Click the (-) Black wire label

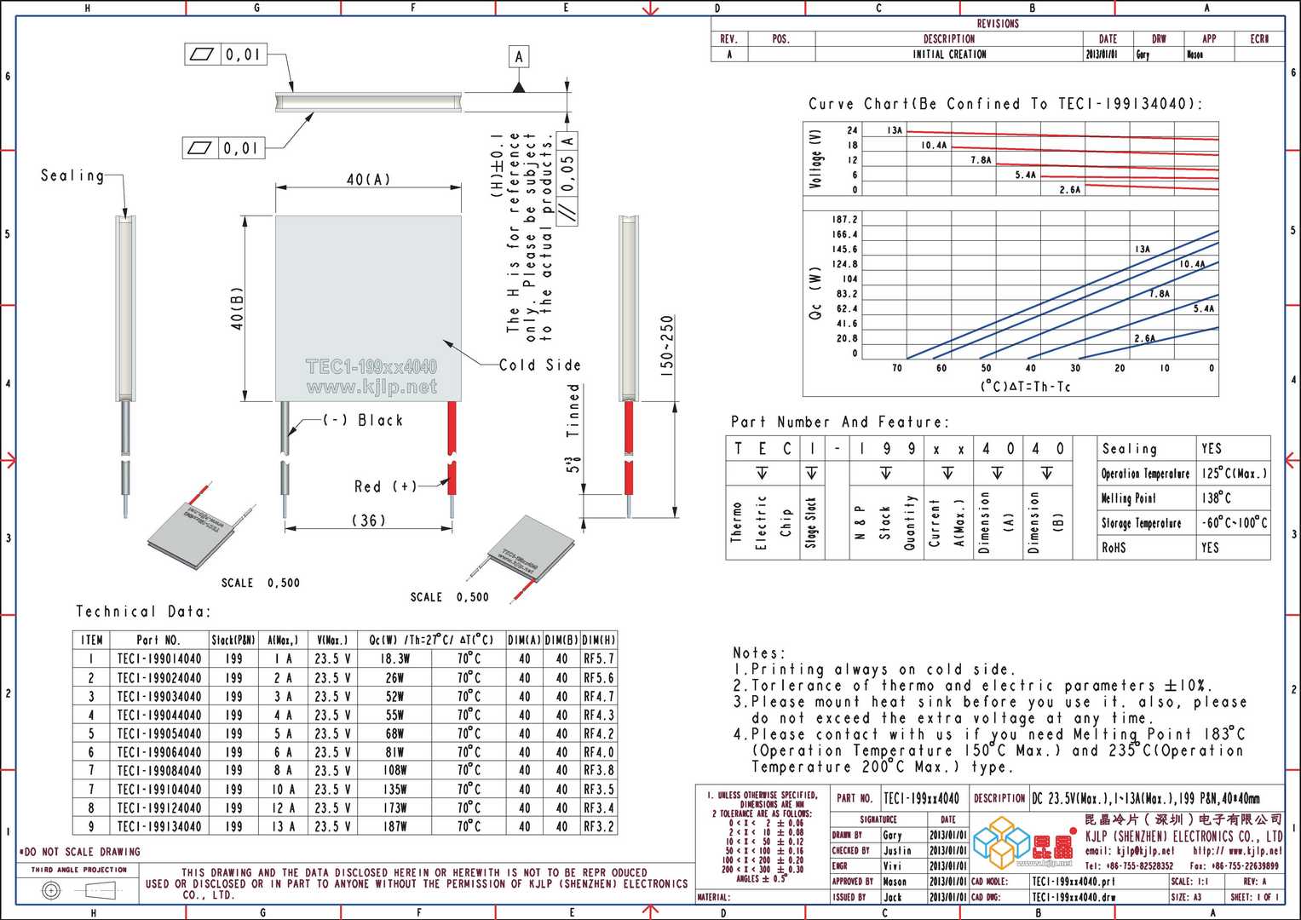click(363, 420)
